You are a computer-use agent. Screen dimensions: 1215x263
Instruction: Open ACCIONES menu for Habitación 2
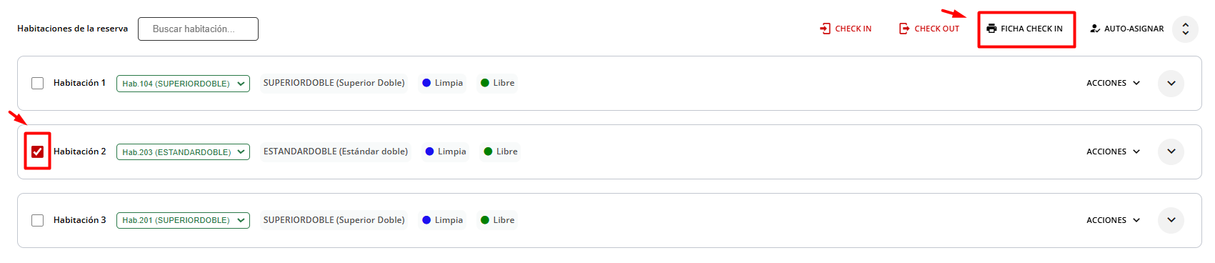click(1113, 152)
